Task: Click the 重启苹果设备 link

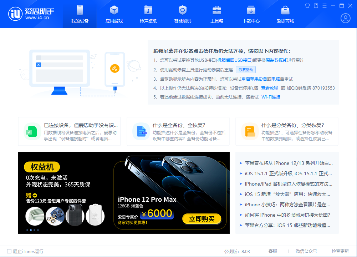Action: (254, 79)
